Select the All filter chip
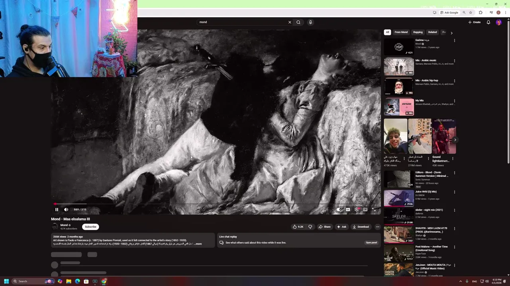This screenshot has height=286, width=510. (x=387, y=32)
